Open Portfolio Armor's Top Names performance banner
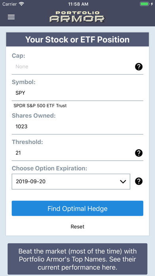Image resolution: width=155 pixels, height=276 pixels. pos(77,259)
